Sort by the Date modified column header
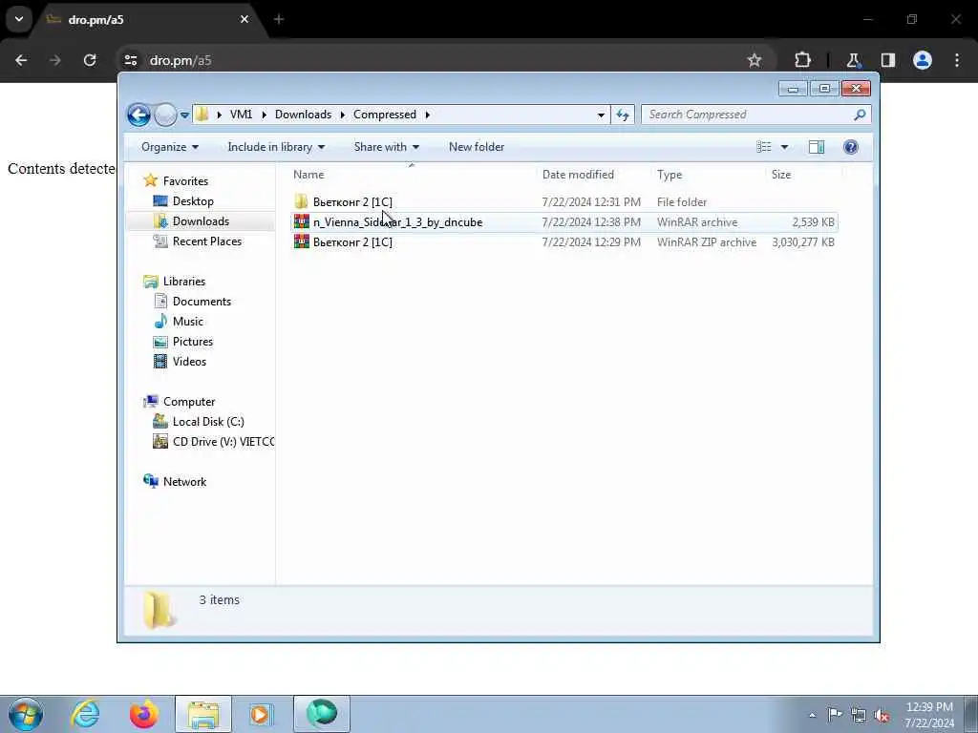The height and width of the screenshot is (733, 978). (x=592, y=175)
